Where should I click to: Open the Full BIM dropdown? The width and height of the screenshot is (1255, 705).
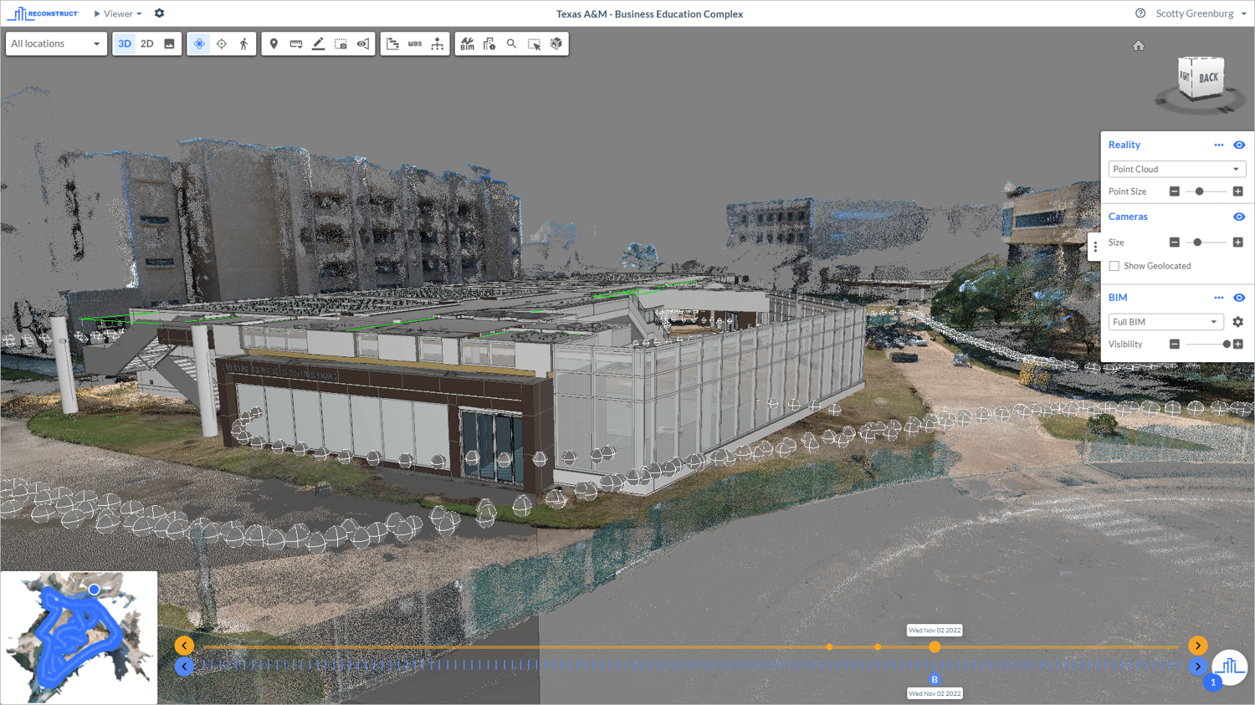point(1165,321)
